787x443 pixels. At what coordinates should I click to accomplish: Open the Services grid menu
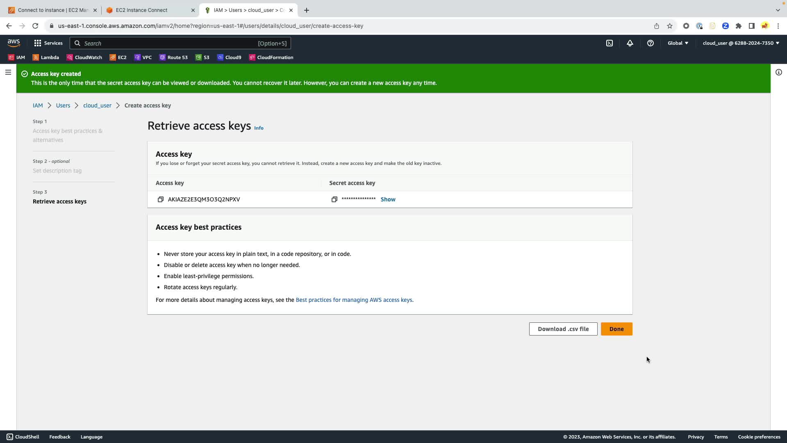[48, 43]
